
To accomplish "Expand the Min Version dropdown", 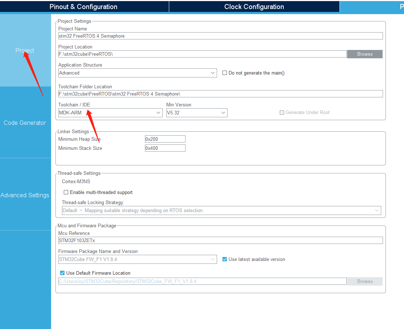I will click(222, 113).
